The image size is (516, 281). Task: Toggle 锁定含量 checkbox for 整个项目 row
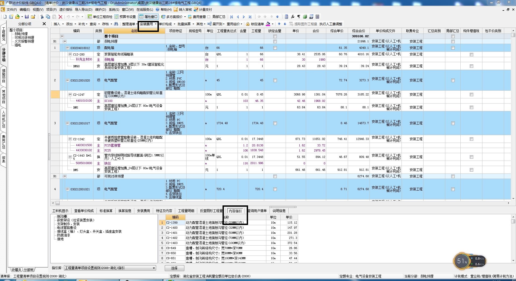[x=275, y=36]
